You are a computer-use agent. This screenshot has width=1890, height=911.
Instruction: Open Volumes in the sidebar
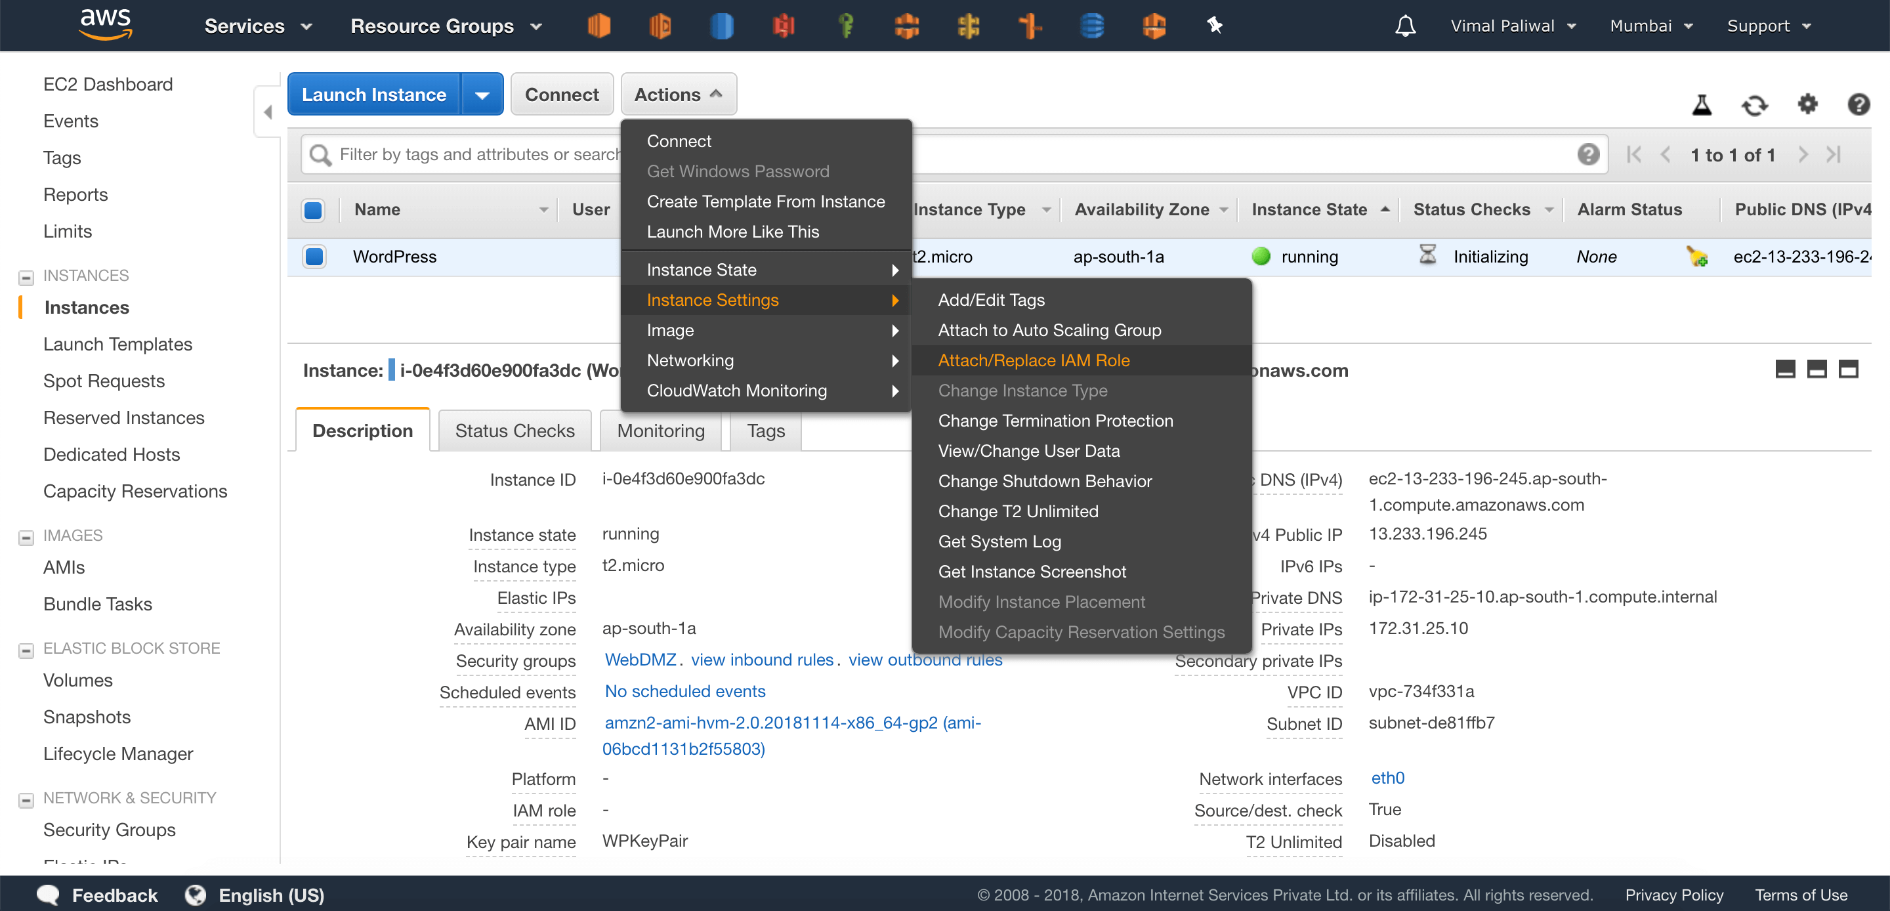coord(78,680)
